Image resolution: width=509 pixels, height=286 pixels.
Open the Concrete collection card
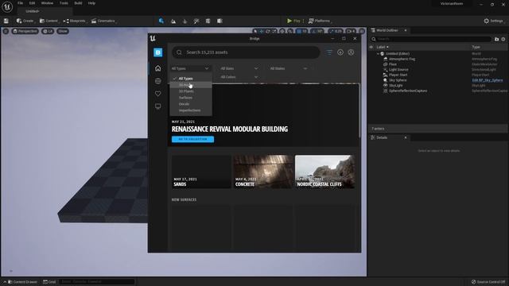(x=263, y=172)
